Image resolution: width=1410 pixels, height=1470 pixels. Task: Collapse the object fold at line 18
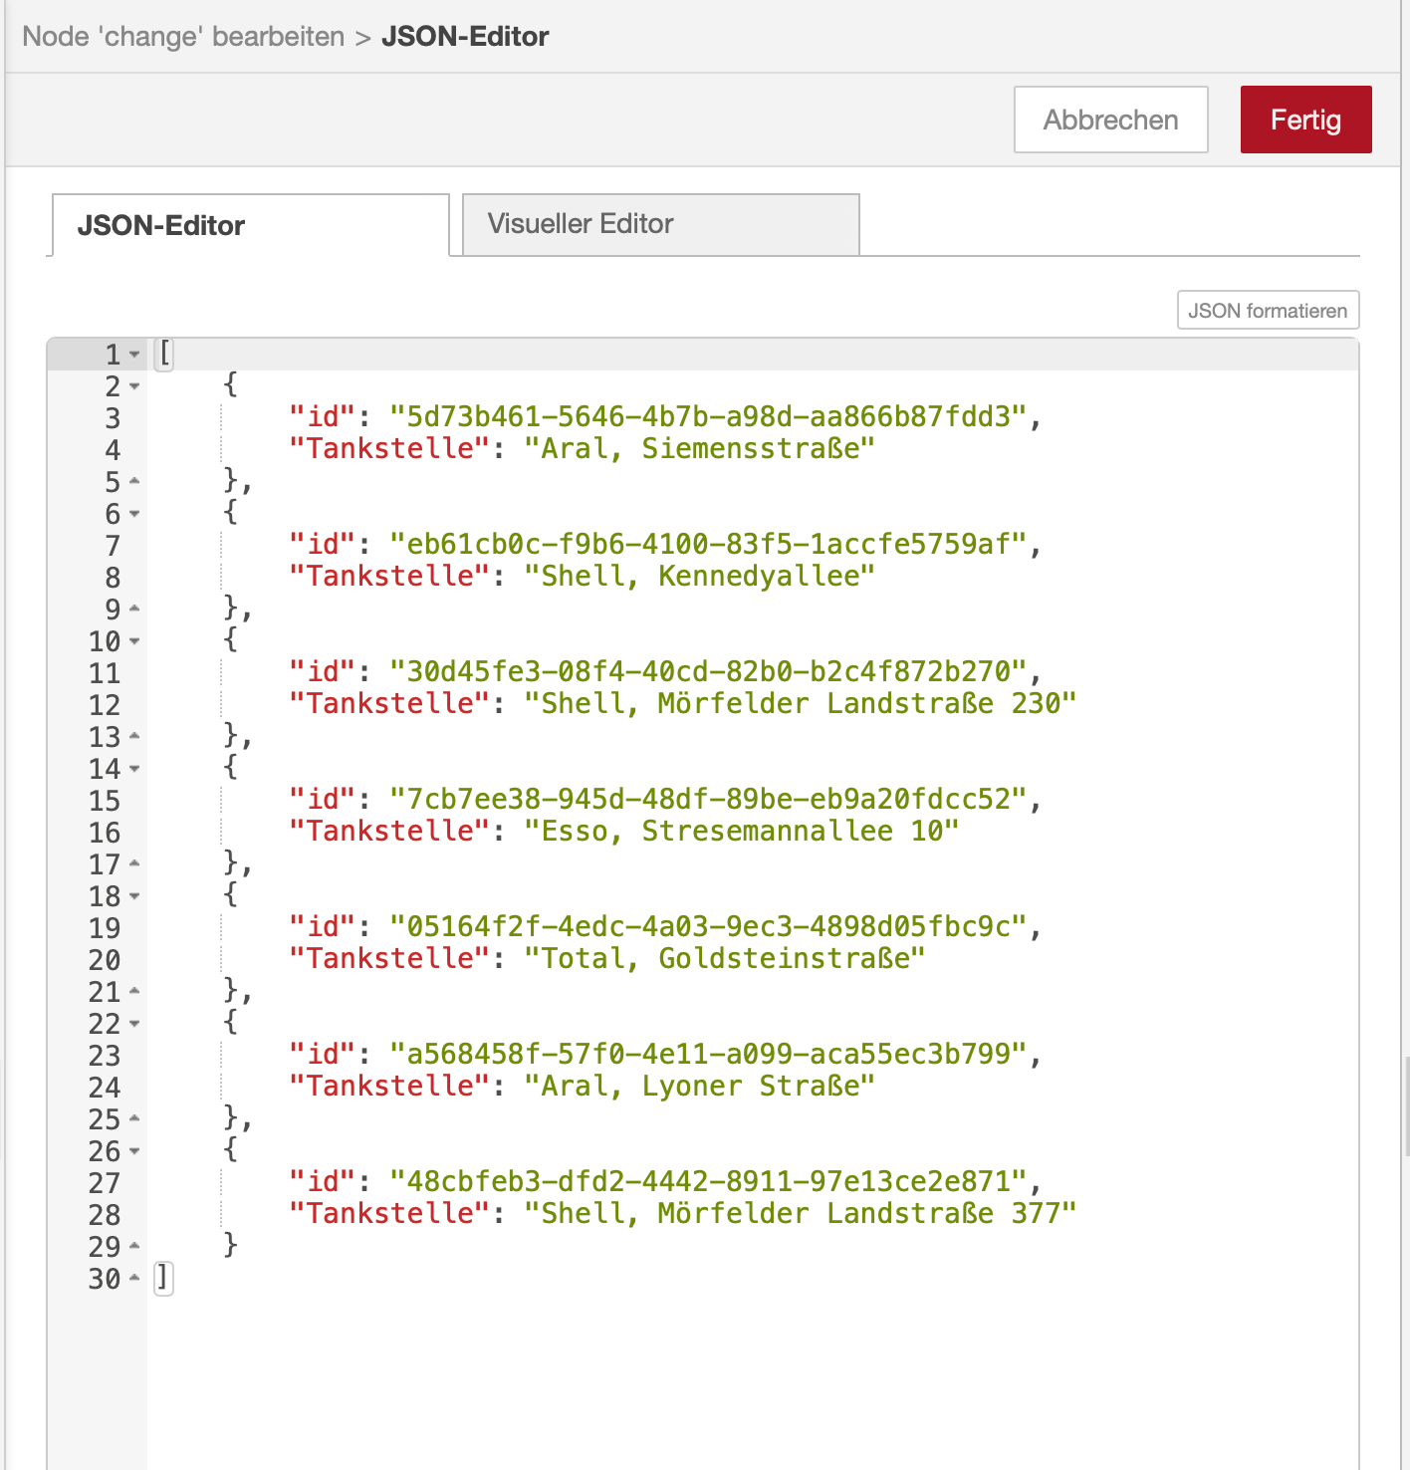click(x=134, y=896)
